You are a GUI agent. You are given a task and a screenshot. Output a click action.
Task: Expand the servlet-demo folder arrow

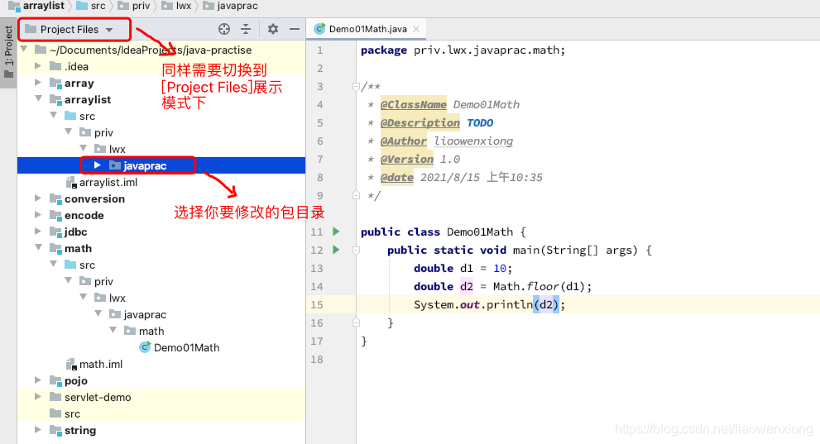click(x=38, y=397)
